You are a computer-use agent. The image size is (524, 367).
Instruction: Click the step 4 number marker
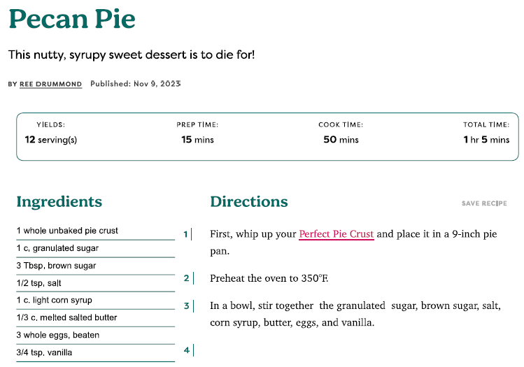(187, 350)
